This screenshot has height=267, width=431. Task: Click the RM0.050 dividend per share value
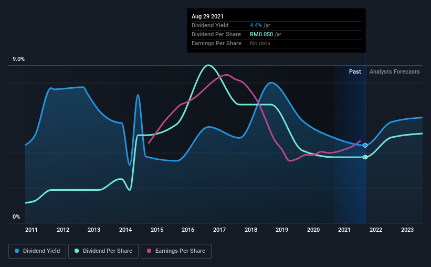tap(261, 34)
